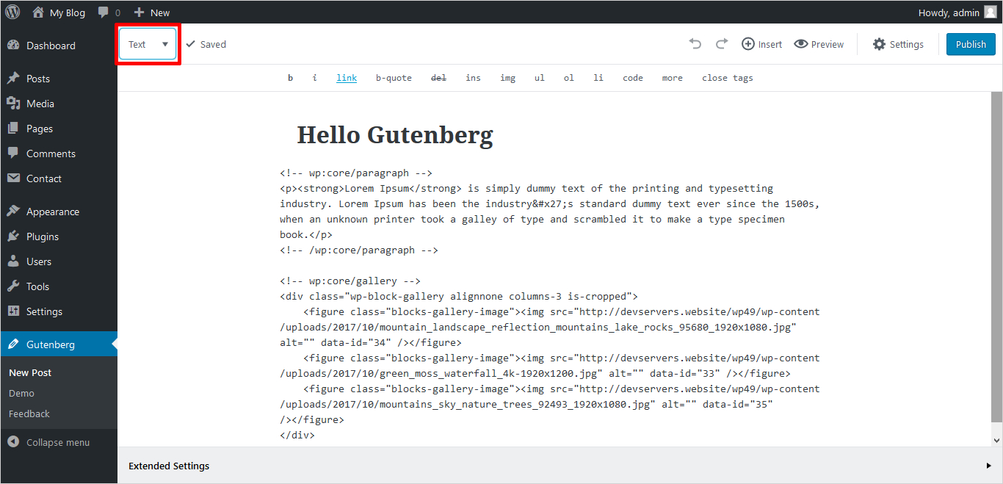Click the link quicktag button
Viewport: 1003px width, 484px height.
(x=347, y=78)
